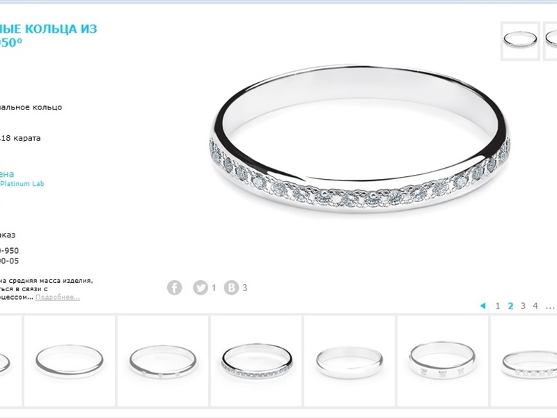This screenshot has width=557, height=418.
Task: Open the wide plain band thumbnail in gallery
Action: (x=350, y=361)
